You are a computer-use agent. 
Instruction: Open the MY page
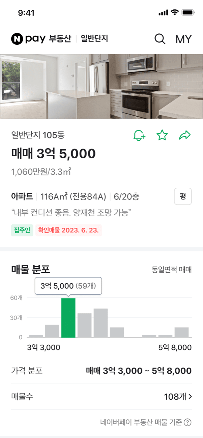[x=183, y=39]
